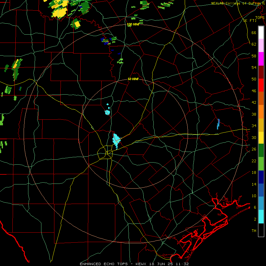Click the dark green legend swatch
266x266 pixels.
[x=261, y=150]
